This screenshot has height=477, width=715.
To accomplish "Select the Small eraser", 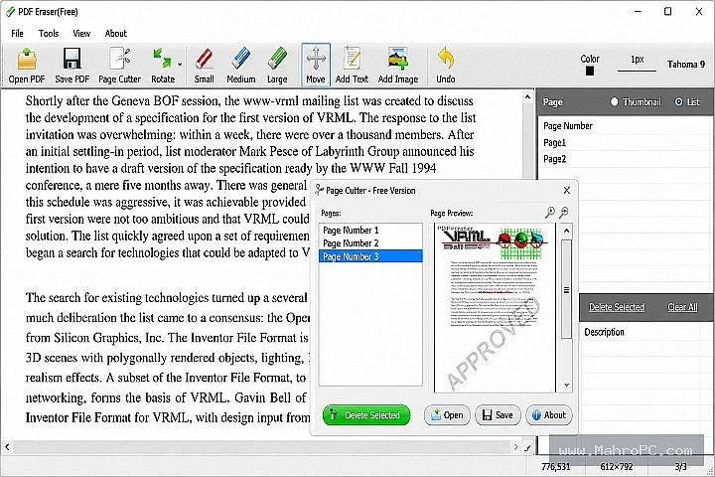I will (204, 66).
